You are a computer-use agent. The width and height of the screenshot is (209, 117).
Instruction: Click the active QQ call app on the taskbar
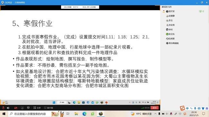pos(101,114)
